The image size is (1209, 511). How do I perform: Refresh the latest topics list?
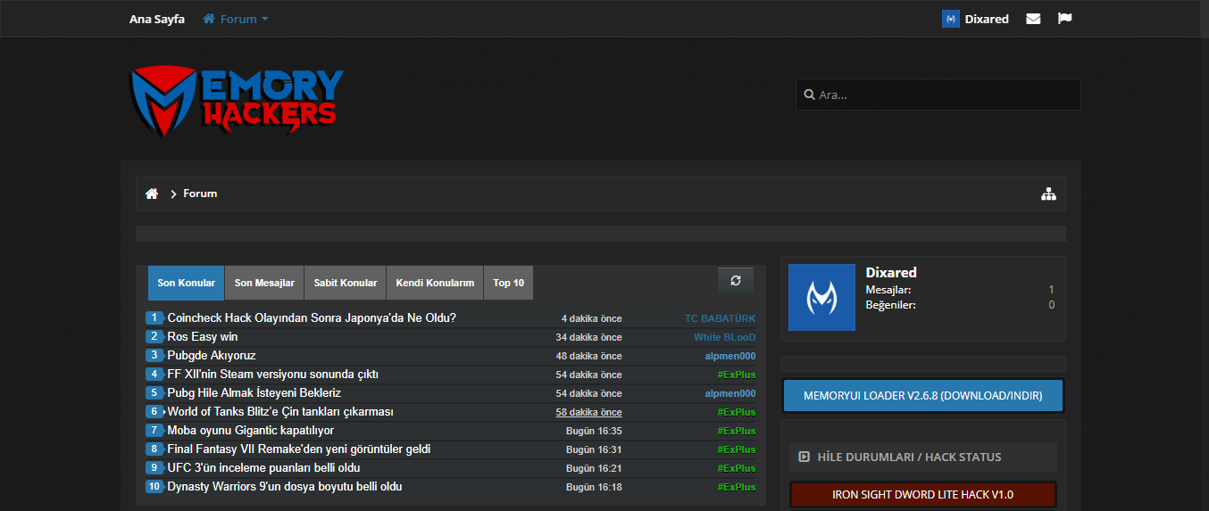736,280
